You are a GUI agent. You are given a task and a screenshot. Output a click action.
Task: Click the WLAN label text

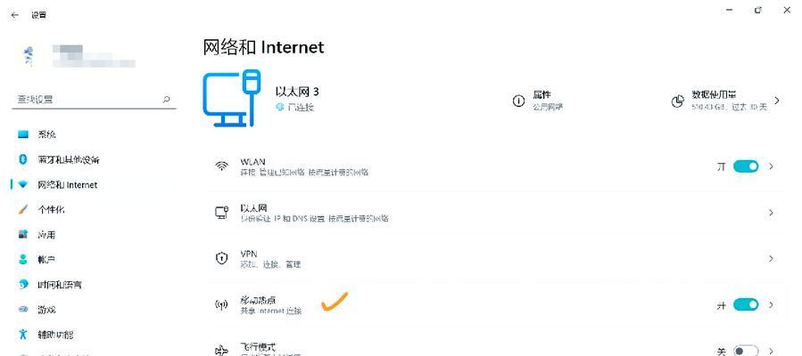click(252, 162)
